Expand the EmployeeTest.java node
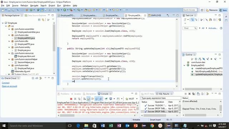The height and width of the screenshot is (129, 229). (12, 68)
